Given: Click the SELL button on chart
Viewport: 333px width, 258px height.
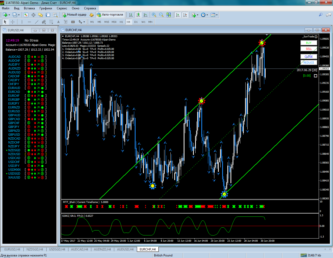Looking at the screenshot, I should coord(309,49).
